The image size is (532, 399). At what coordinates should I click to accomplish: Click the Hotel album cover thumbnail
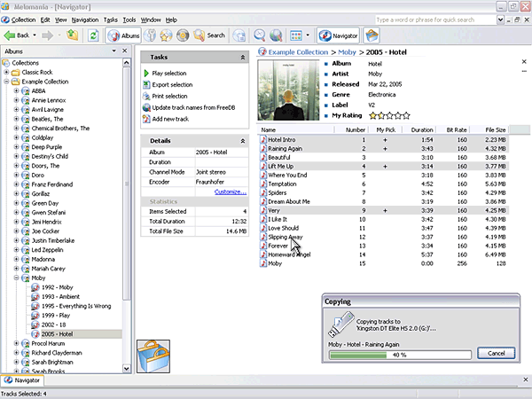tap(288, 90)
